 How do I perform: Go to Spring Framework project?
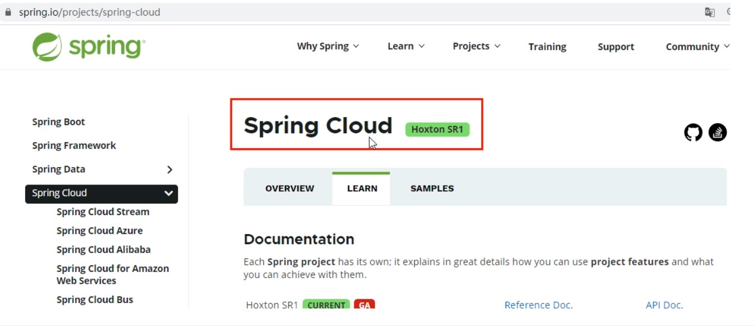pos(74,145)
